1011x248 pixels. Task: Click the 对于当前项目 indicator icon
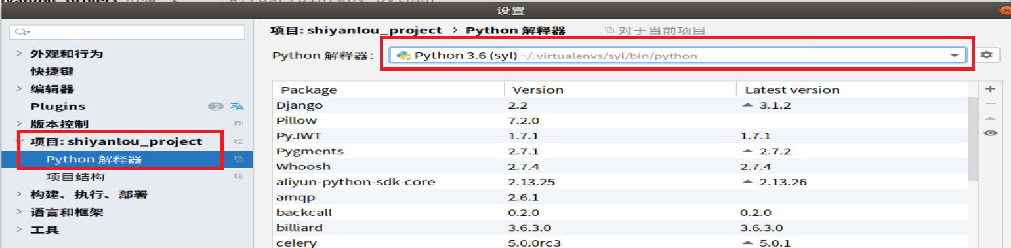pyautogui.click(x=609, y=30)
